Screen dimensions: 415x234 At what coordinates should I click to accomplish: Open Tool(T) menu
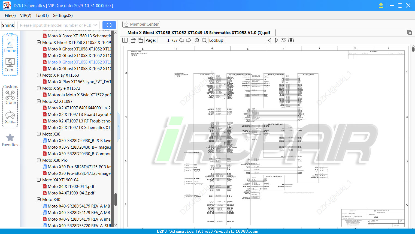(42, 16)
